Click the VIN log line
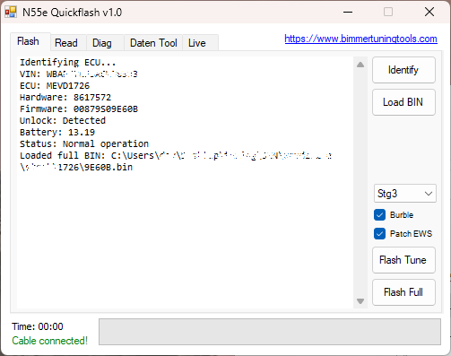This screenshot has height=356, width=451. [x=79, y=74]
